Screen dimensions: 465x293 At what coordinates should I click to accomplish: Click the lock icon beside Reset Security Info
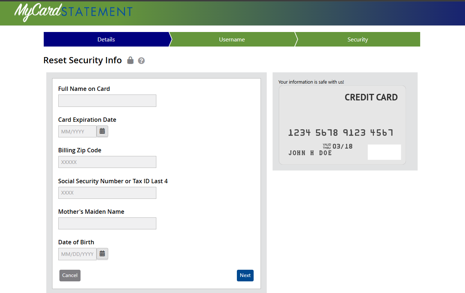coord(130,60)
